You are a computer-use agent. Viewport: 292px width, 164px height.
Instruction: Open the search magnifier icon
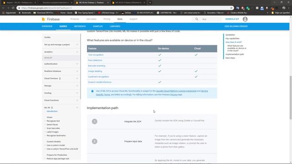click(197, 19)
